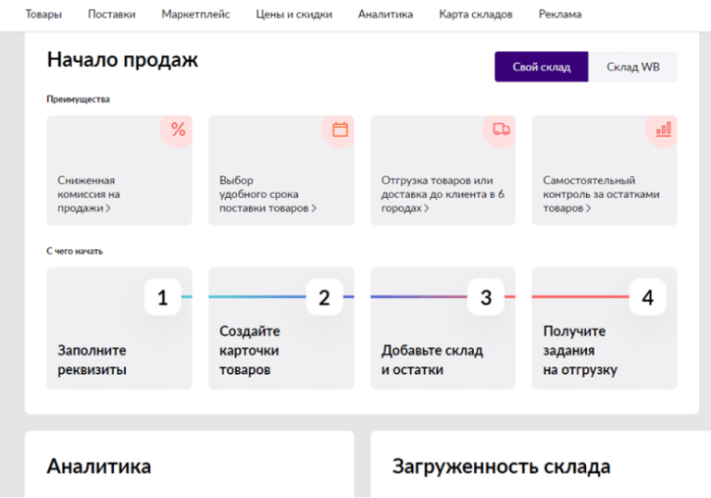
Task: Switch to "Свой склад" mode
Action: (x=541, y=67)
